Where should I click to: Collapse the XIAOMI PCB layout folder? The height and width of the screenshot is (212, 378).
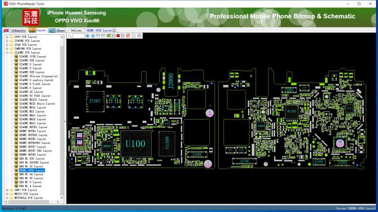coord(7,52)
